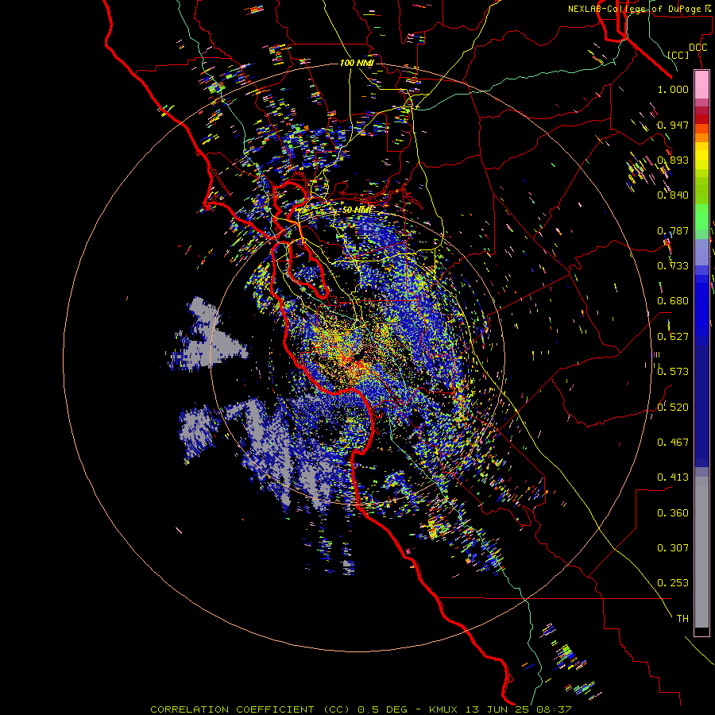Click the KMUX station identifier in the caption
Viewport: 715px width, 715px height.
443,709
